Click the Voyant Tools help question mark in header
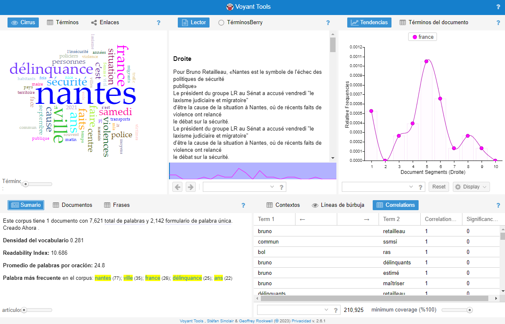The height and width of the screenshot is (324, 505). tap(498, 7)
